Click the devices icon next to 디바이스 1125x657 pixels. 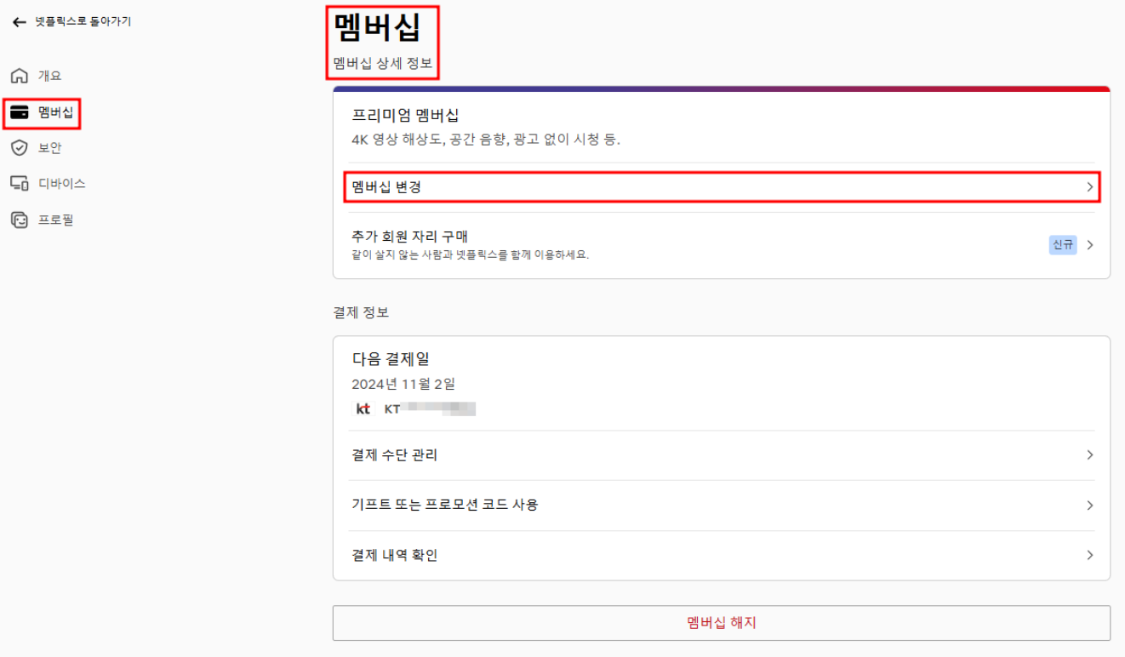click(x=19, y=184)
